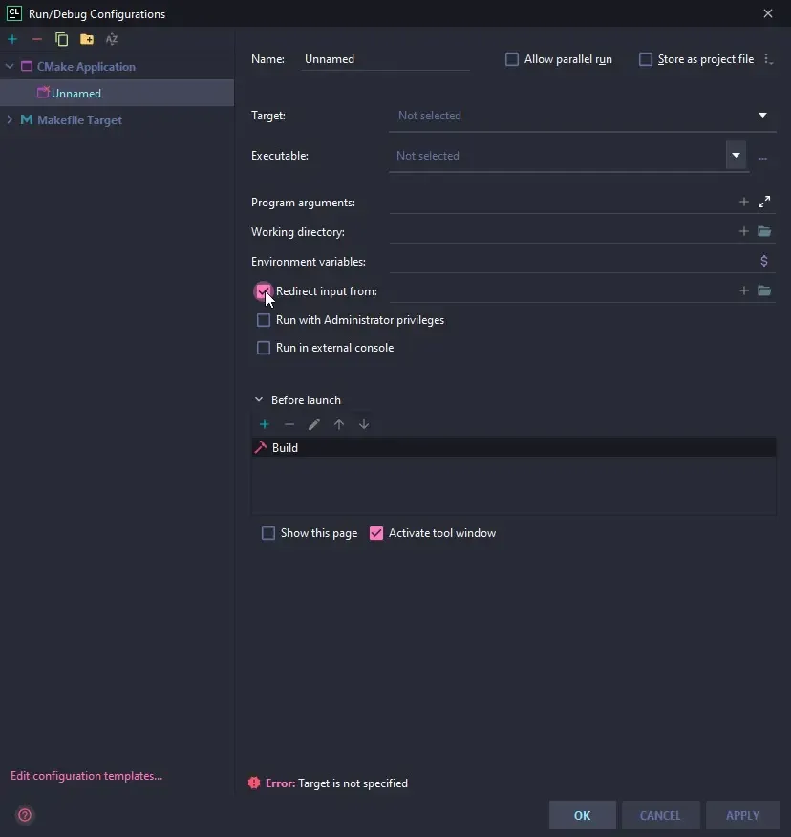The height and width of the screenshot is (837, 791).
Task: Open Edit configuration templates link
Action: tap(86, 776)
